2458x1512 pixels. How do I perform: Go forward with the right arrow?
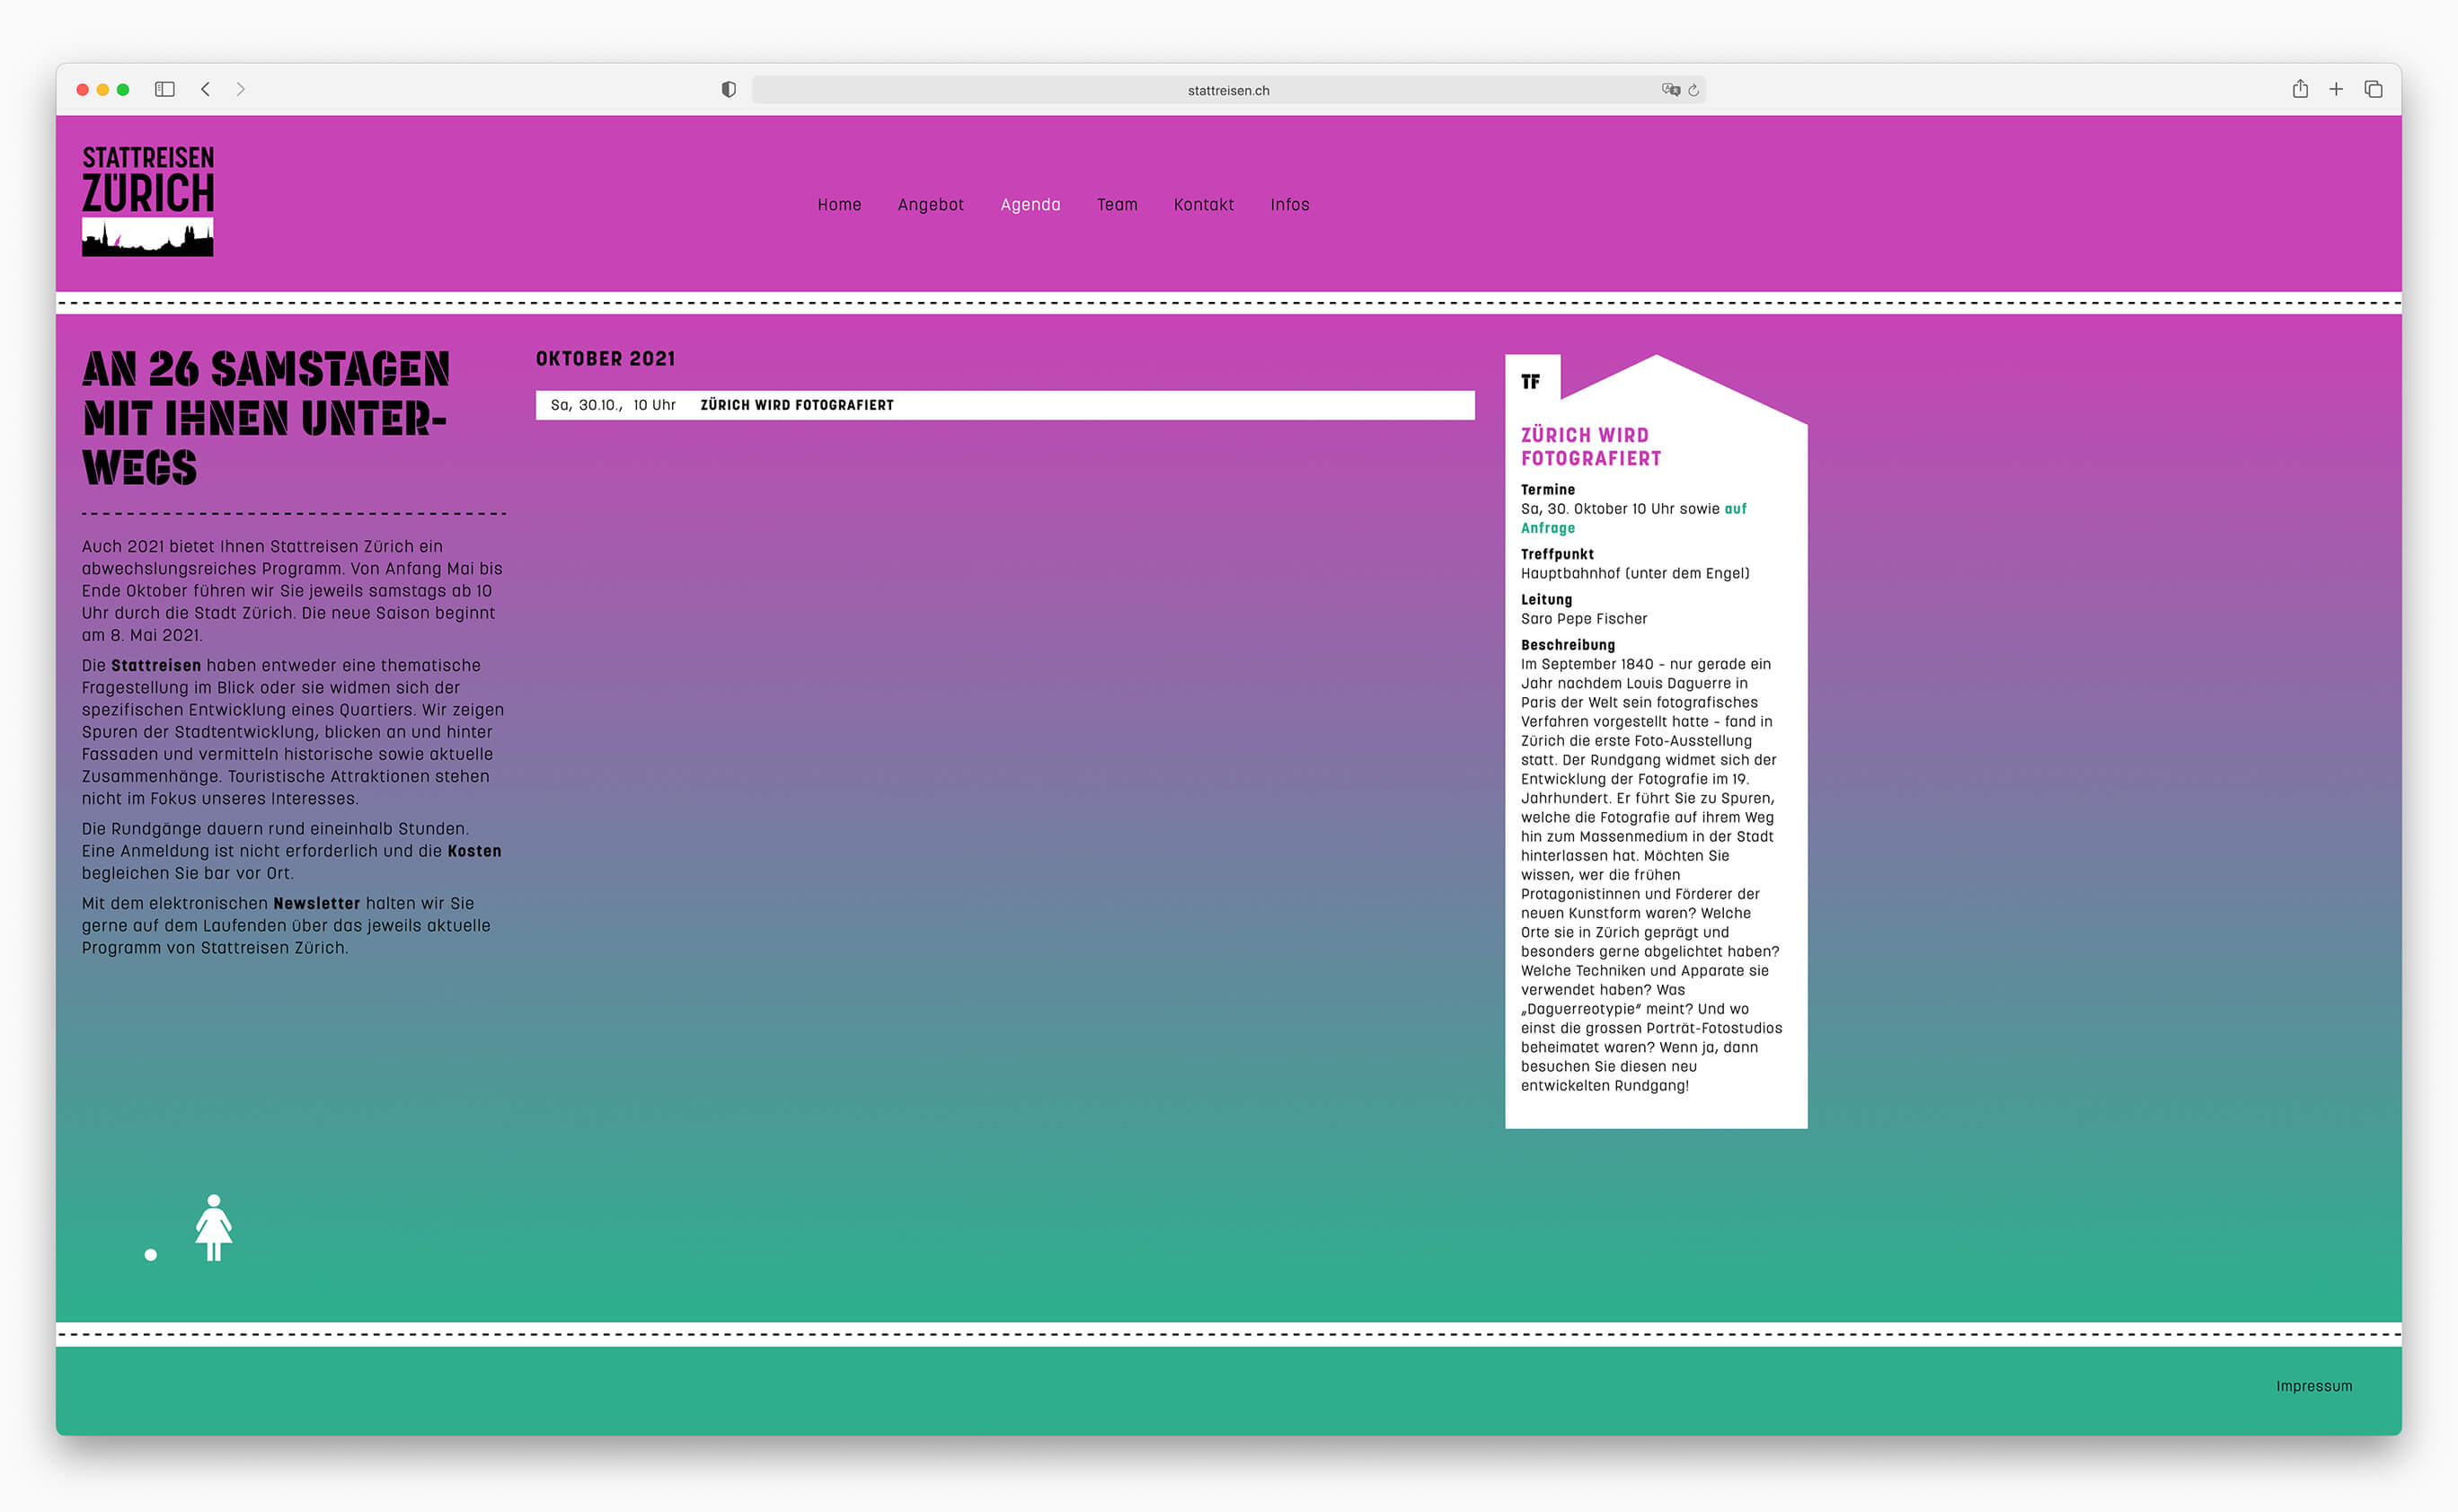pos(241,89)
